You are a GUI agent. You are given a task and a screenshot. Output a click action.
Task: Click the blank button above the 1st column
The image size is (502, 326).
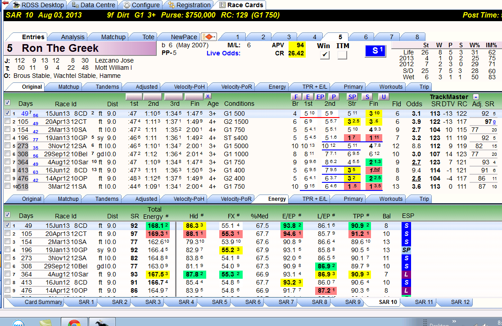click(x=134, y=96)
